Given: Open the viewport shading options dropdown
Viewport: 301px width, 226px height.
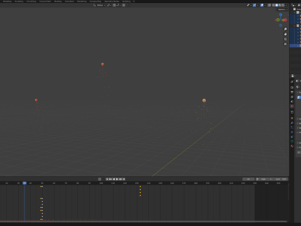Looking at the screenshot, I should pos(286,5).
